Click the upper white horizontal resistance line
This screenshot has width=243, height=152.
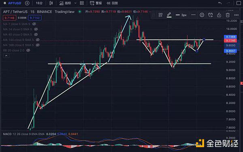pyautogui.click(x=175, y=40)
